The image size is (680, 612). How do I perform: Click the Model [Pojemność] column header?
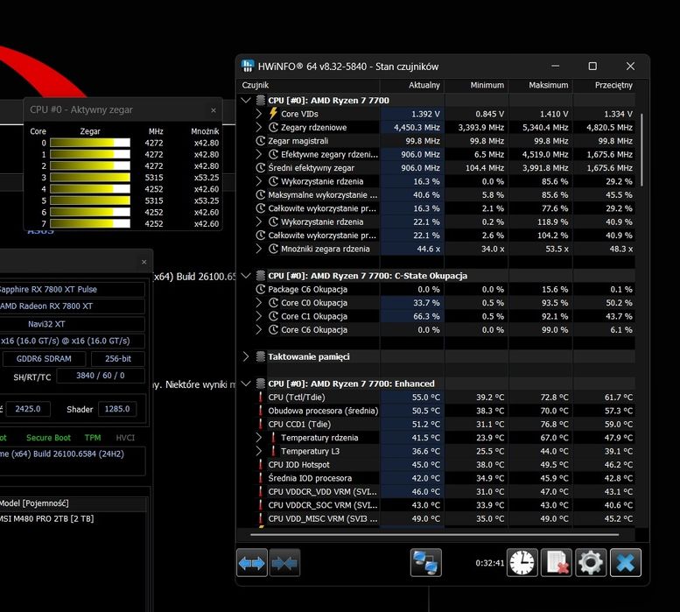(73, 503)
